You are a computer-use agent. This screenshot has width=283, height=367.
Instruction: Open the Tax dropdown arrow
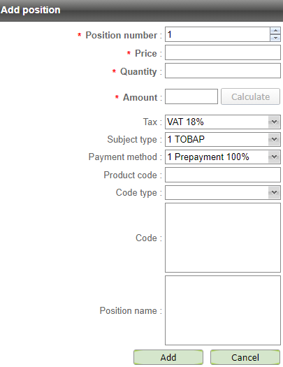point(274,122)
